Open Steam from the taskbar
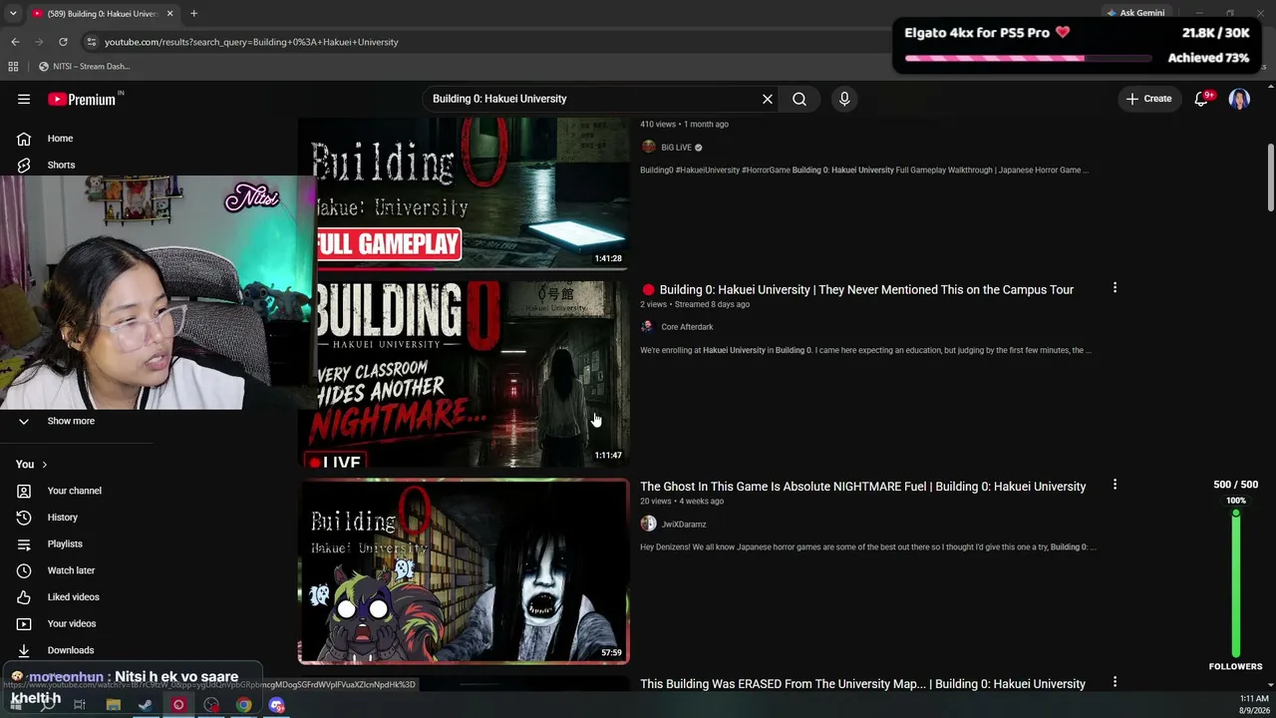The image size is (1276, 718). click(x=146, y=705)
